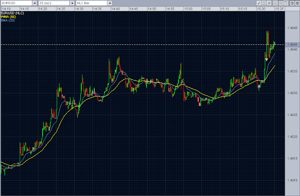Click the grid icon with solid bottom line
300x196 pixels.
tap(275, 3)
